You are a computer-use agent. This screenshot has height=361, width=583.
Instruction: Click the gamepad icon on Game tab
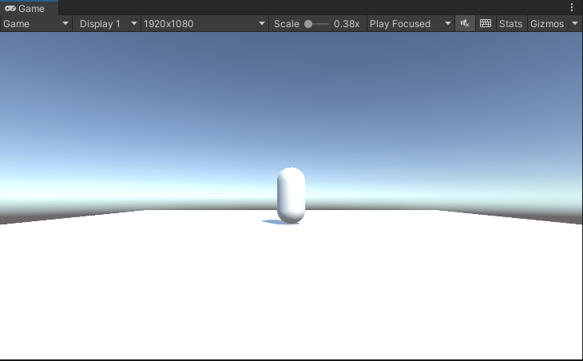coord(10,8)
